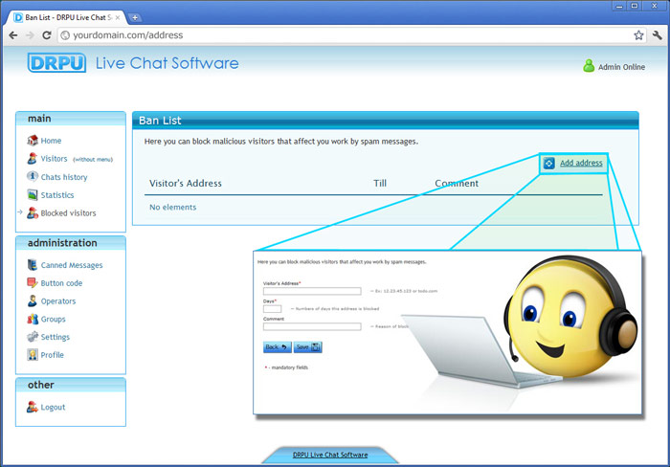Image resolution: width=670 pixels, height=467 pixels.
Task: Click the Ban List panel title
Action: click(x=160, y=121)
